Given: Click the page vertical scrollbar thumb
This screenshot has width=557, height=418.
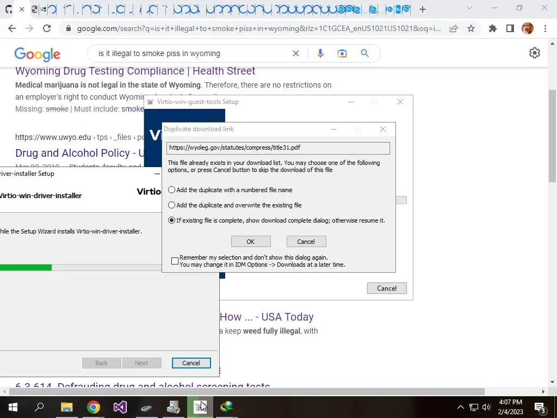Looking at the screenshot, I should pyautogui.click(x=552, y=136).
